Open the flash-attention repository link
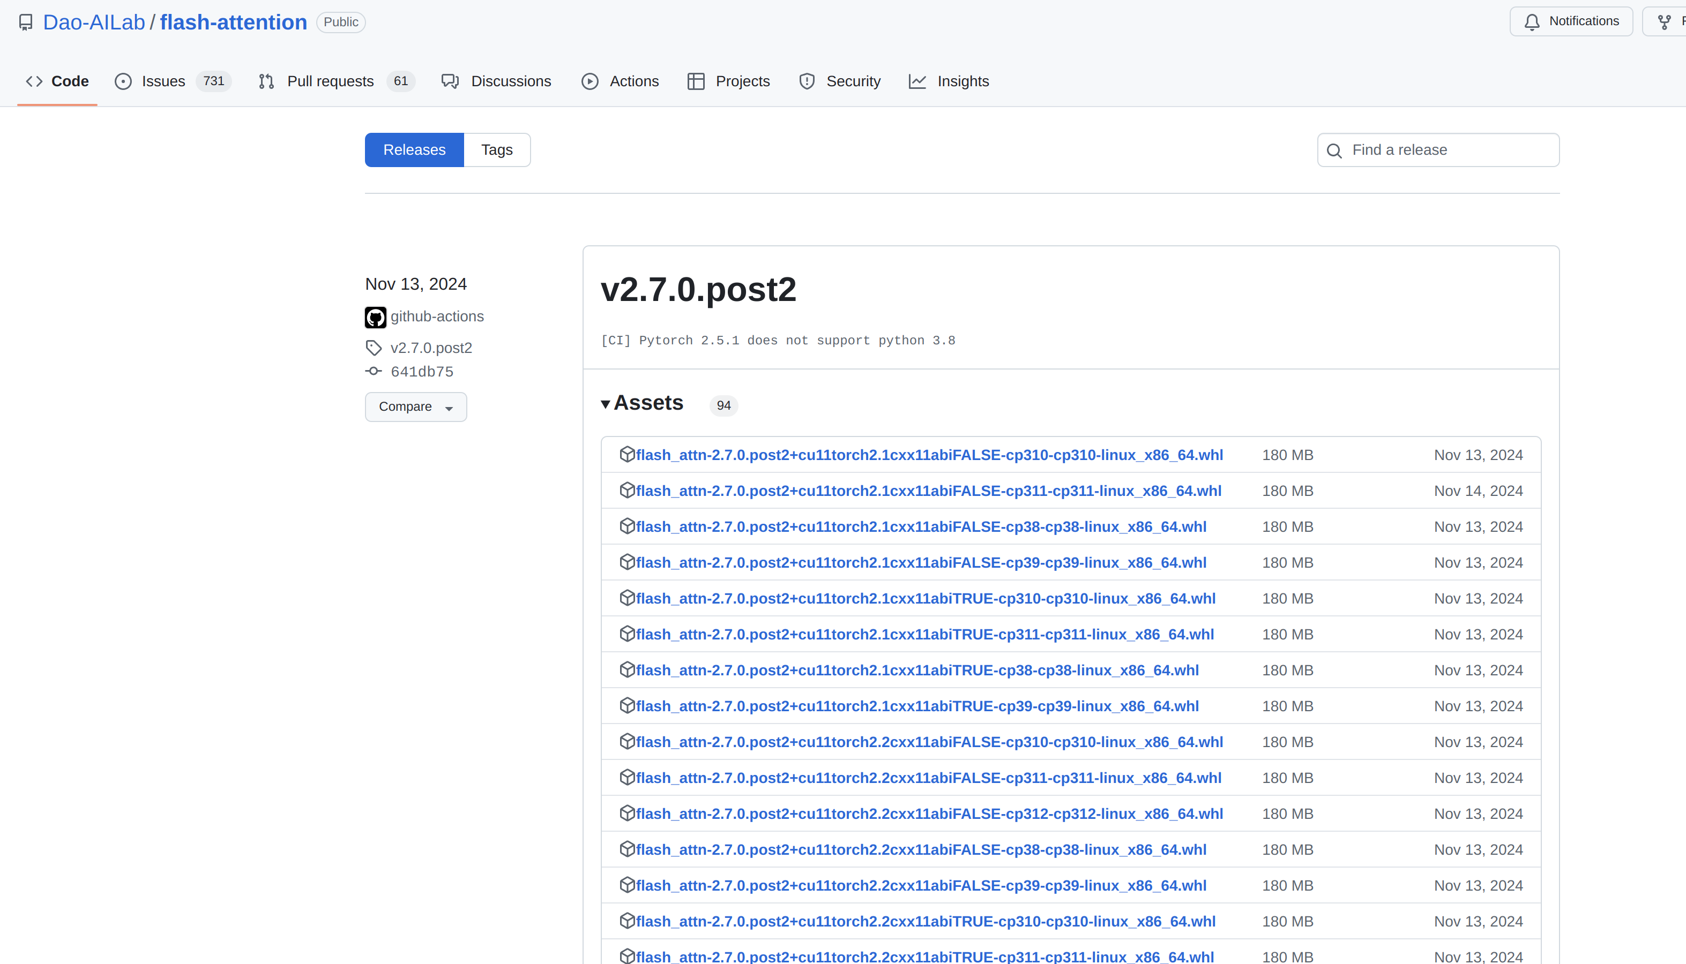 pyautogui.click(x=233, y=22)
